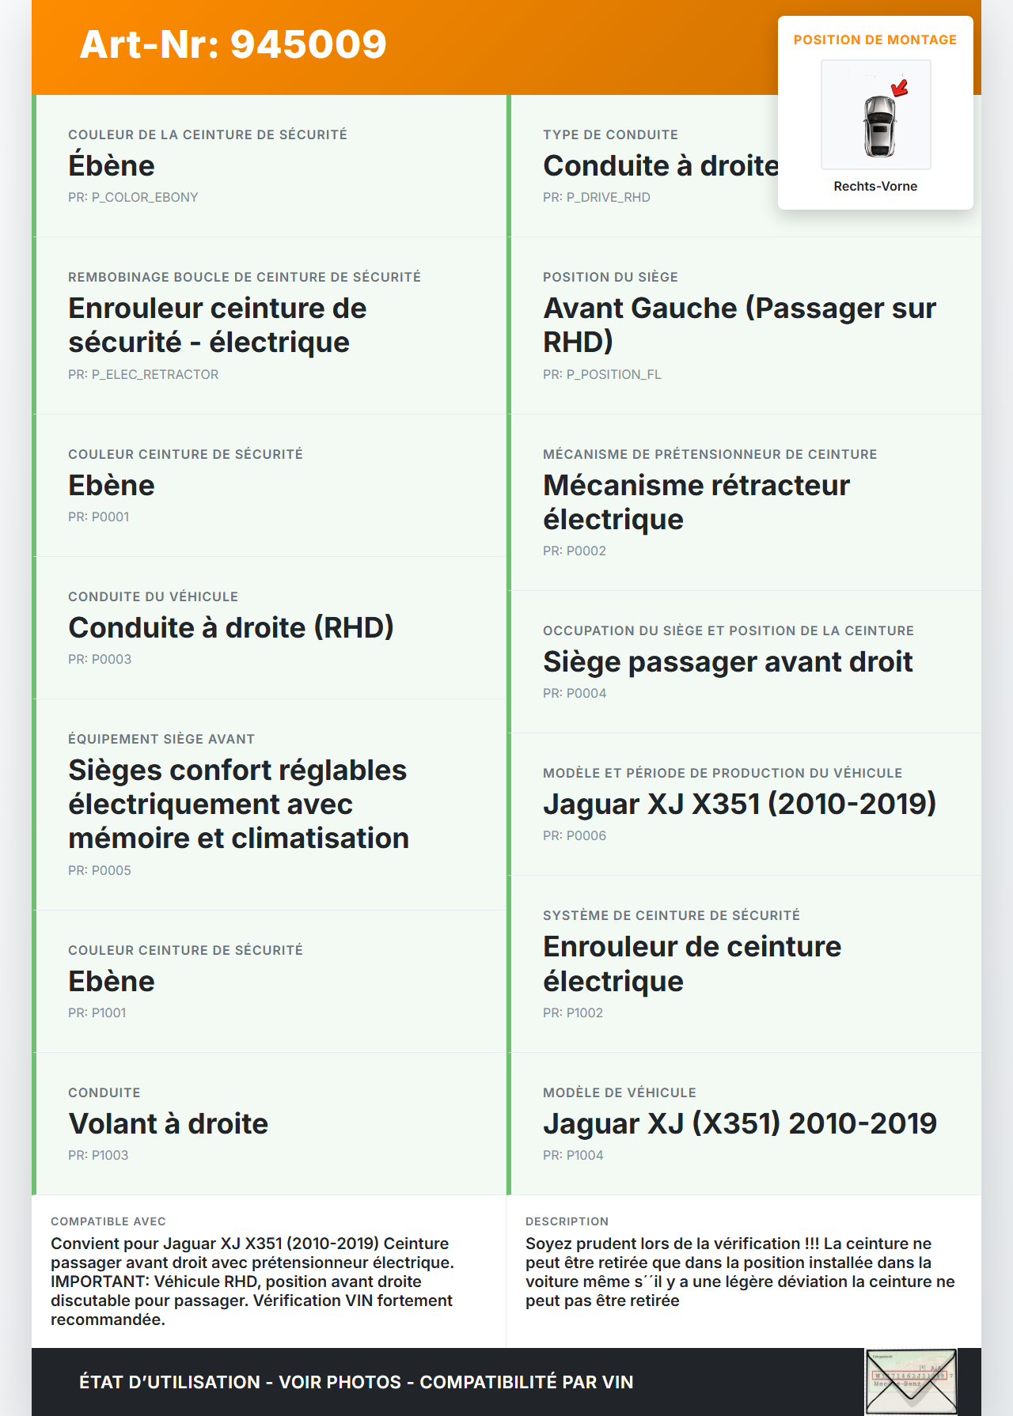This screenshot has height=1416, width=1013.
Task: Select the "Ébène" P_COLOR_EBONY value
Action: pyautogui.click(x=112, y=165)
